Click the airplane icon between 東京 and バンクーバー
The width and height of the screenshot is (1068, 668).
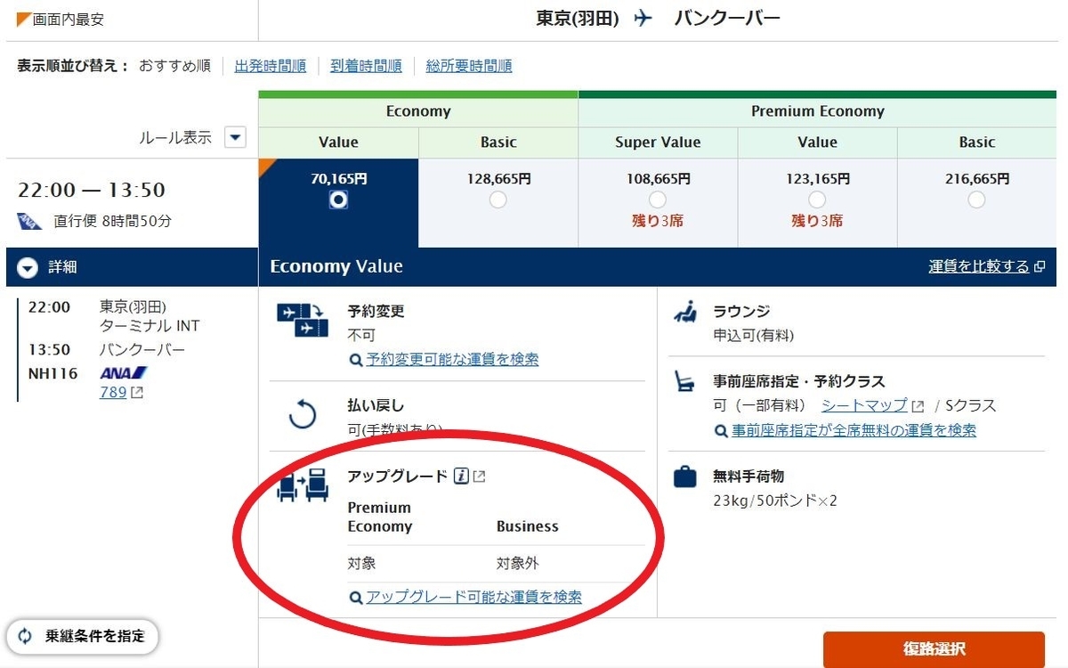(x=643, y=18)
